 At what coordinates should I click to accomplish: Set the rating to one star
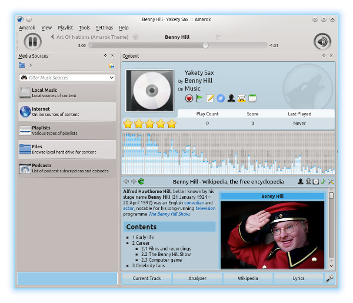[128, 124]
